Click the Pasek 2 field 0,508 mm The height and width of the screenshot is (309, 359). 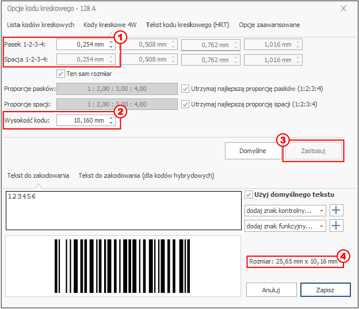click(x=148, y=44)
